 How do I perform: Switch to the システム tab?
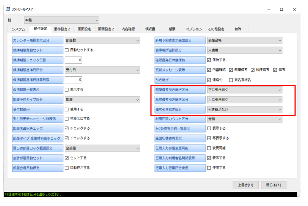pyautogui.click(x=18, y=29)
